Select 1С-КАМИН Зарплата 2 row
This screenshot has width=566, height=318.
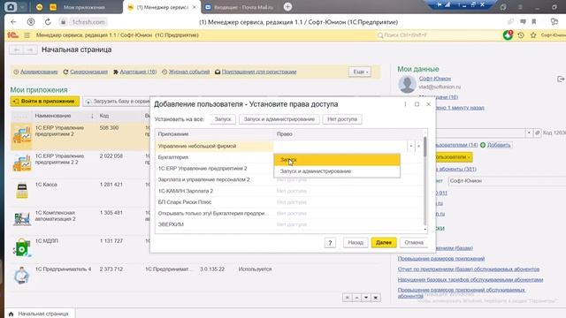[289, 191]
